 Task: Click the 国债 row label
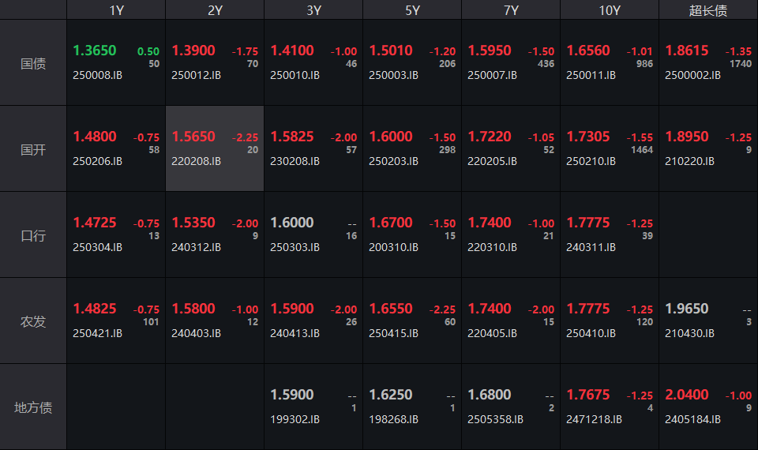(33, 63)
